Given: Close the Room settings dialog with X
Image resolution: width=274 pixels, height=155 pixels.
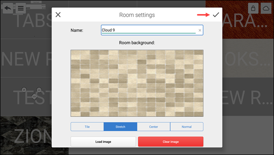Looking at the screenshot, I should pos(58,15).
